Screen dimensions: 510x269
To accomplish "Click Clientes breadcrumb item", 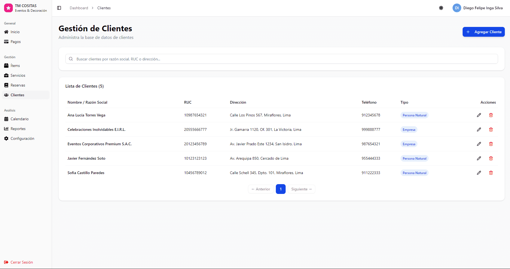I will [x=104, y=8].
